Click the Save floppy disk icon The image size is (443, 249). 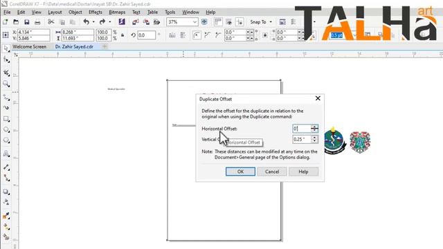[x=26, y=21]
